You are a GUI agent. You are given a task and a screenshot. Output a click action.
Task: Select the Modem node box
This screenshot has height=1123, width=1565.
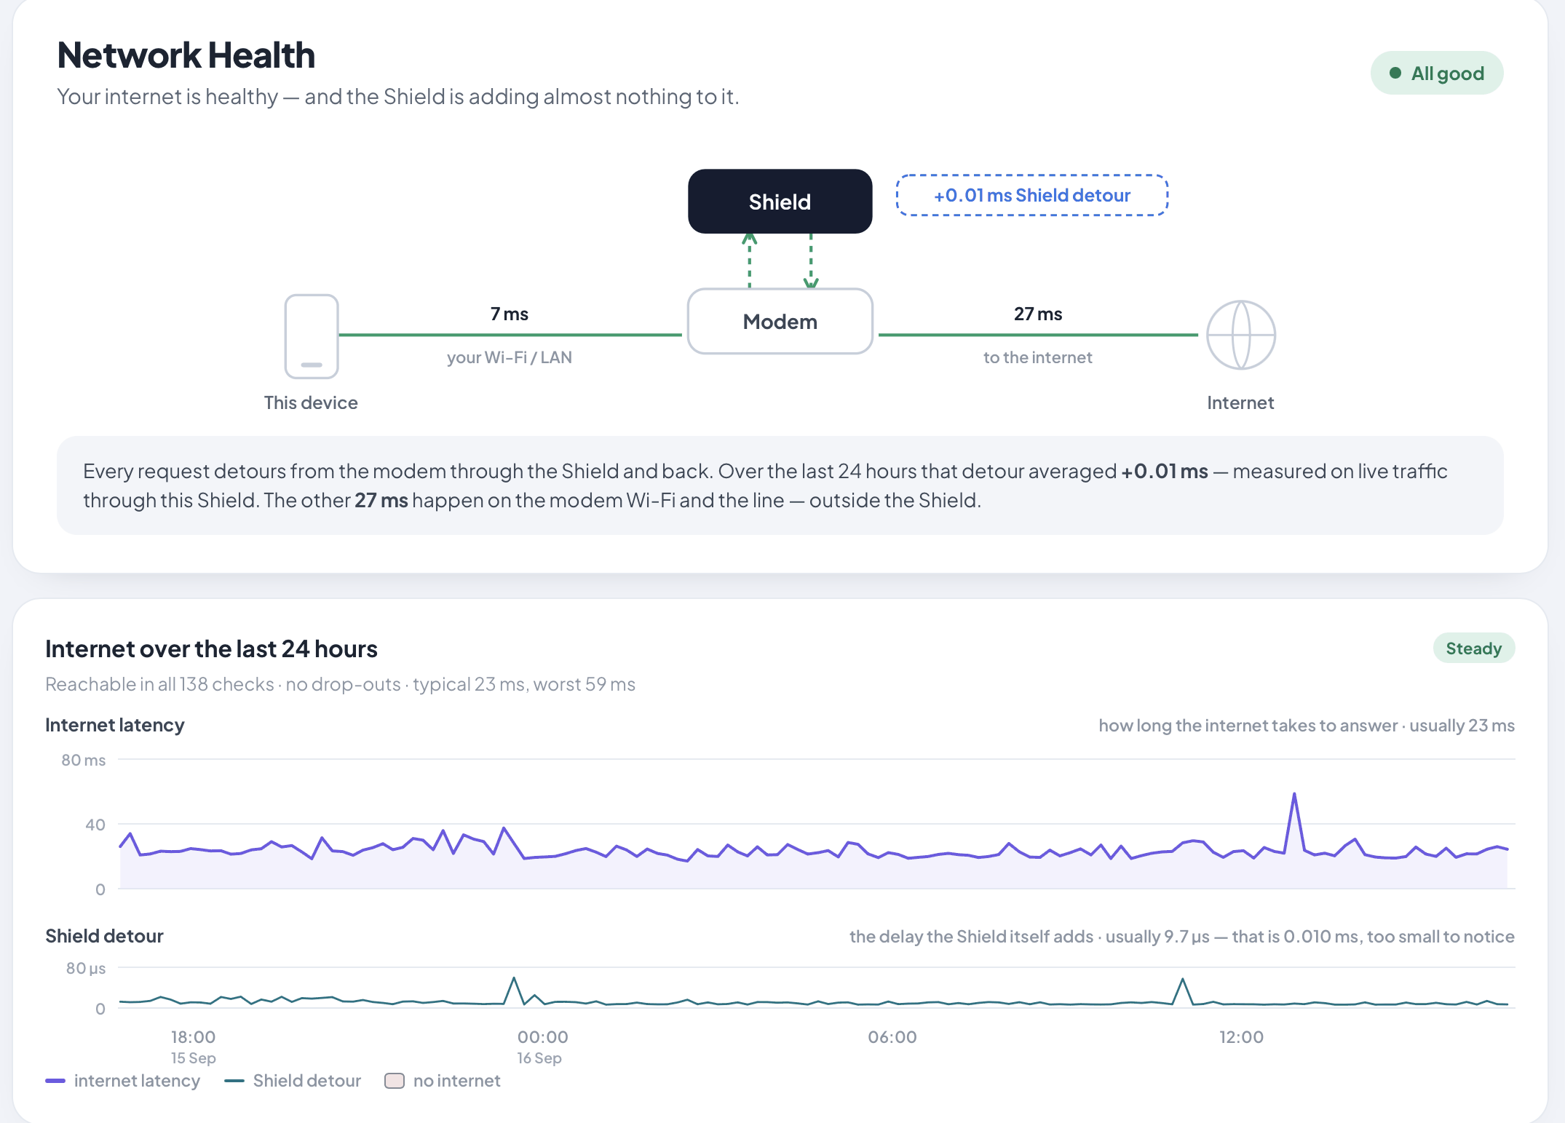tap(780, 322)
